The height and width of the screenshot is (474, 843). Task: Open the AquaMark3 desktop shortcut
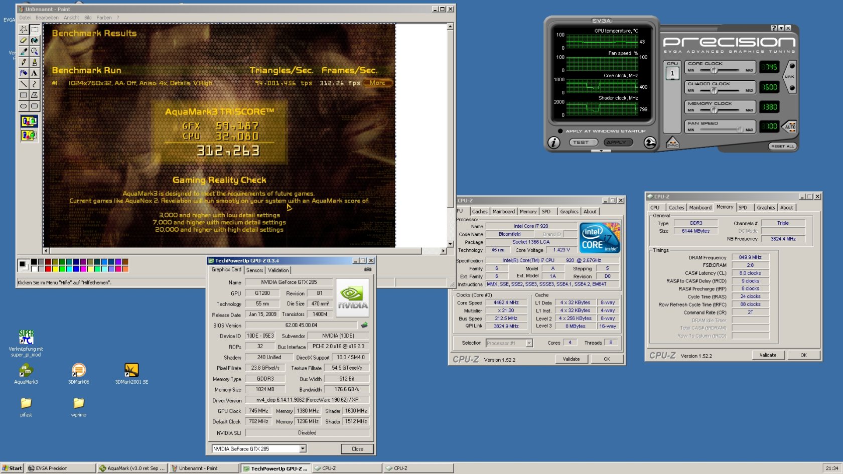26,374
